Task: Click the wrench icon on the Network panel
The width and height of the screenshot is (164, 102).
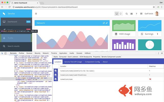Action: point(107,23)
